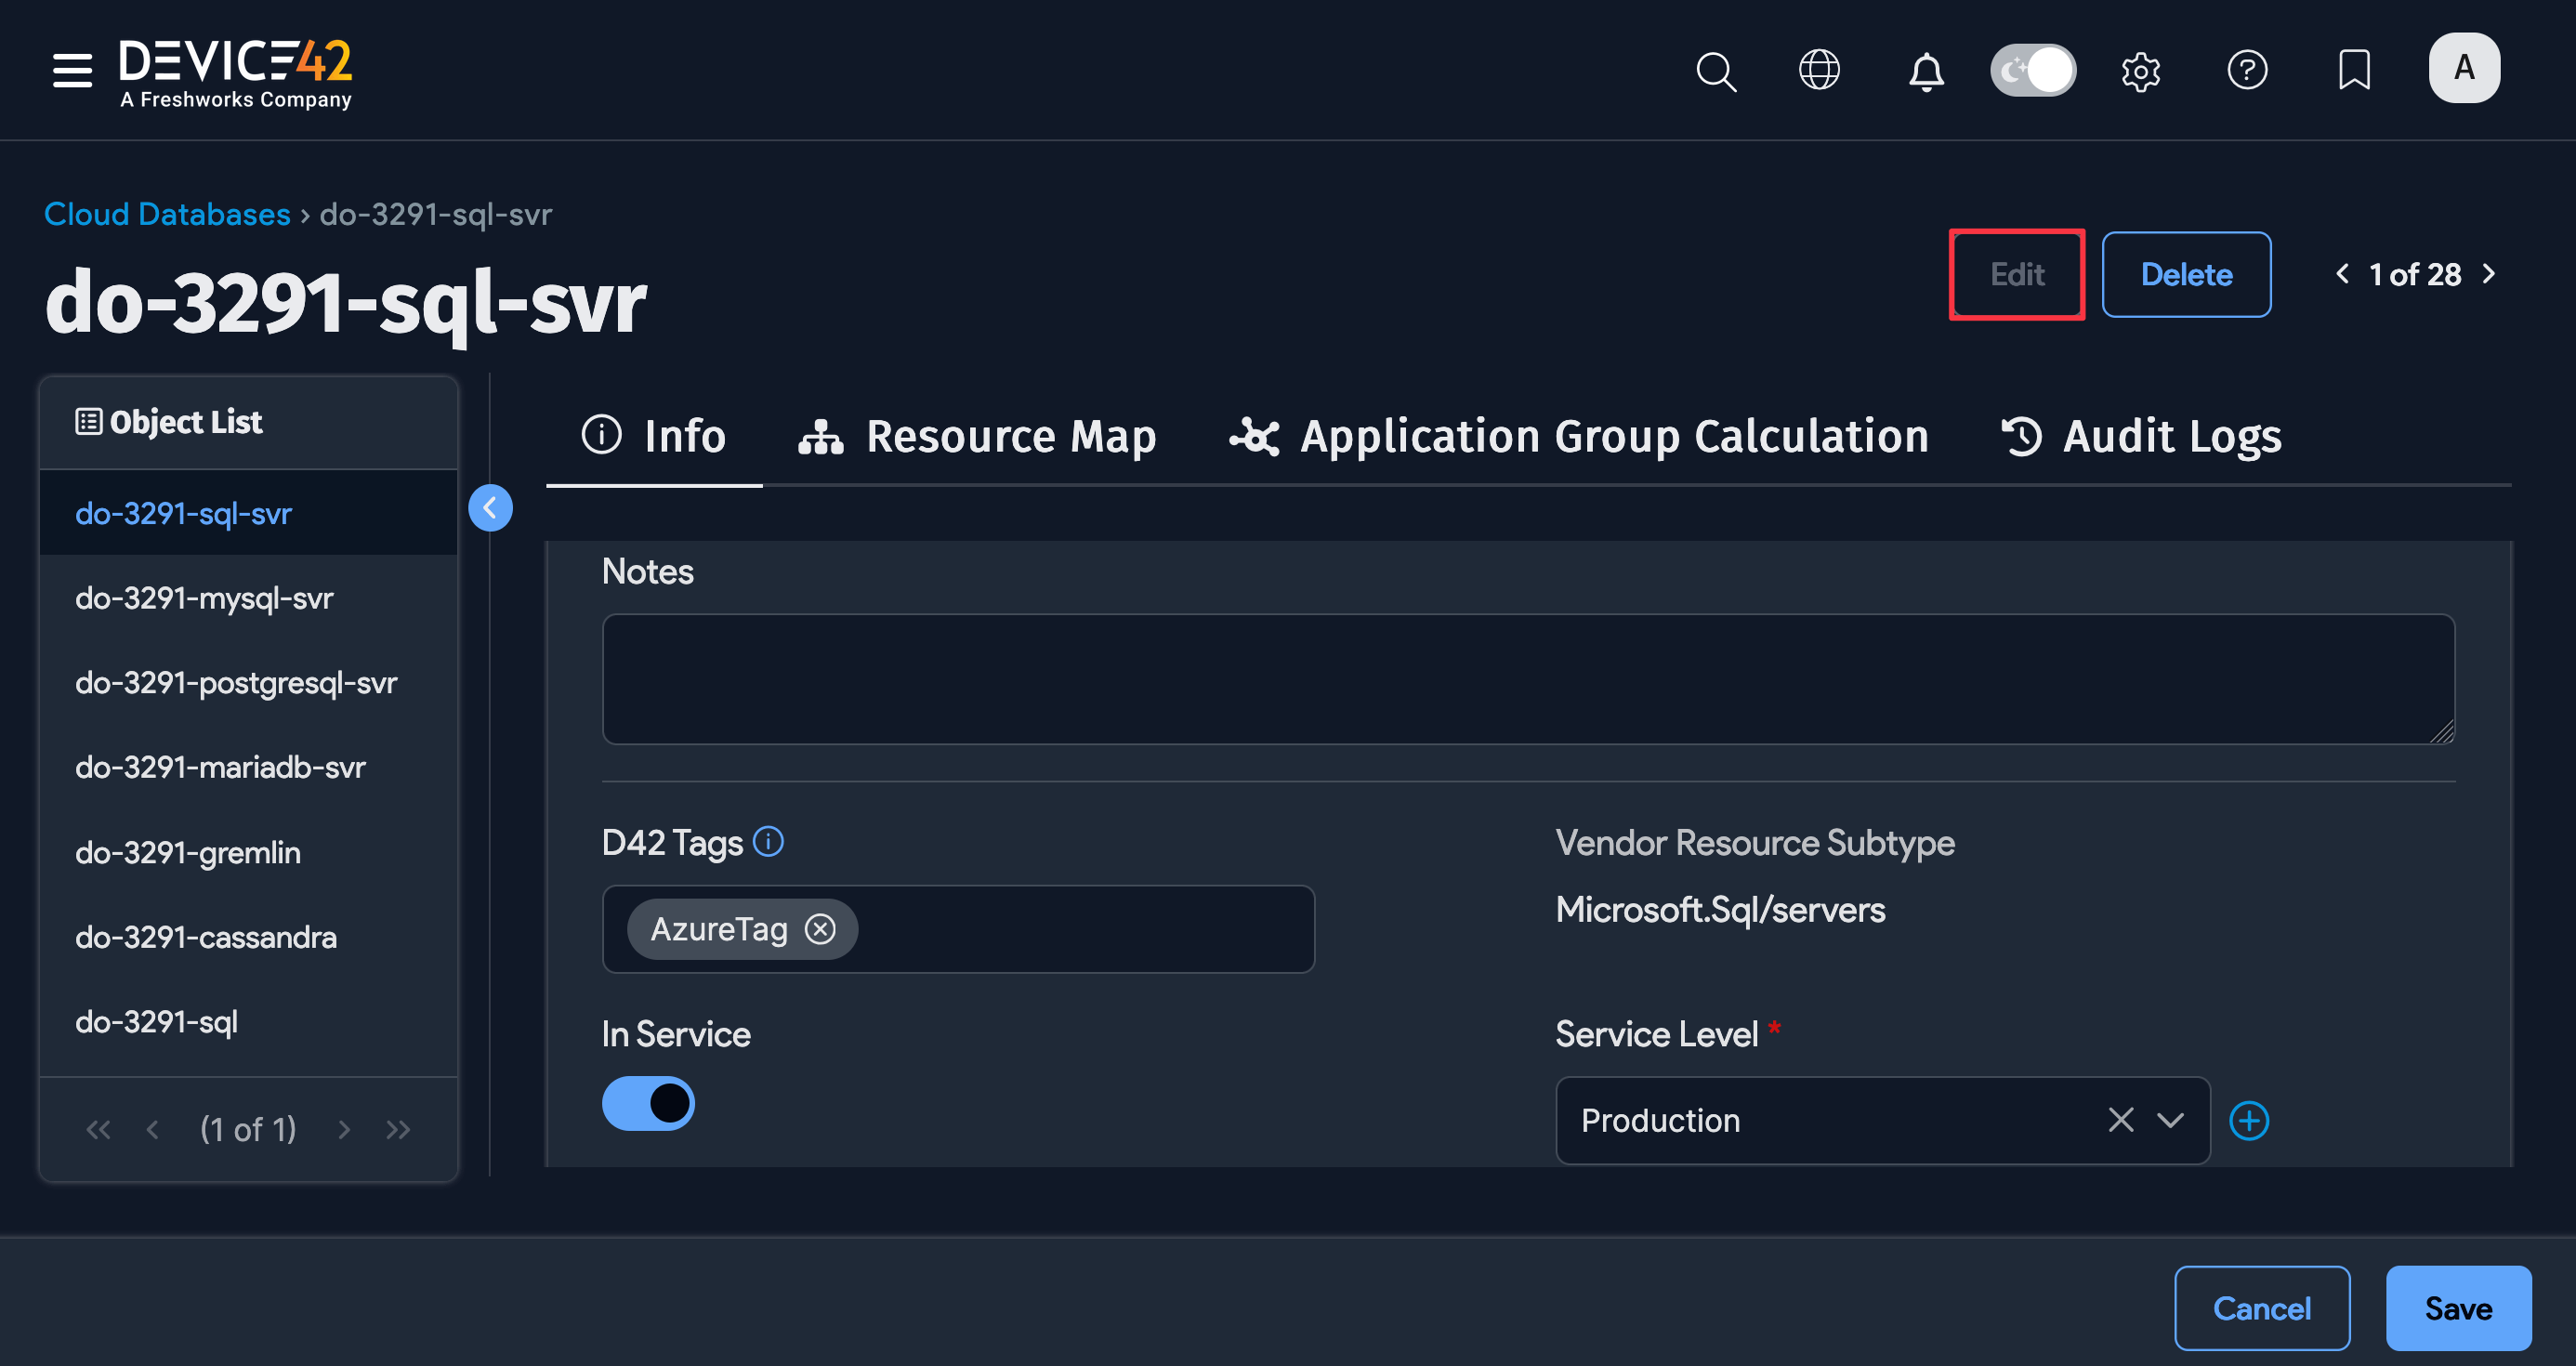Image resolution: width=2576 pixels, height=1366 pixels.
Task: Collapse the Object List panel
Action: (490, 508)
